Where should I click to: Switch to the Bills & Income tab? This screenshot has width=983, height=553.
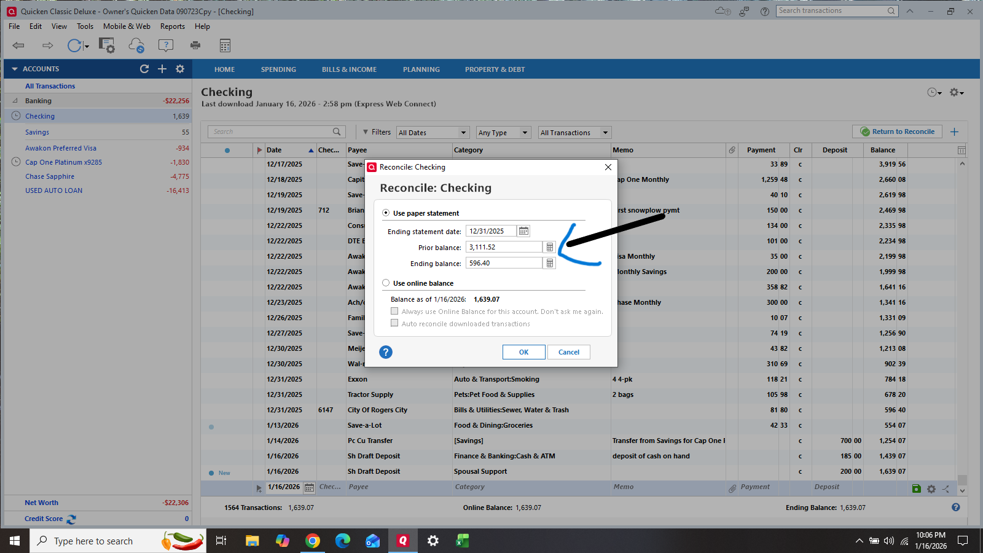pos(349,69)
